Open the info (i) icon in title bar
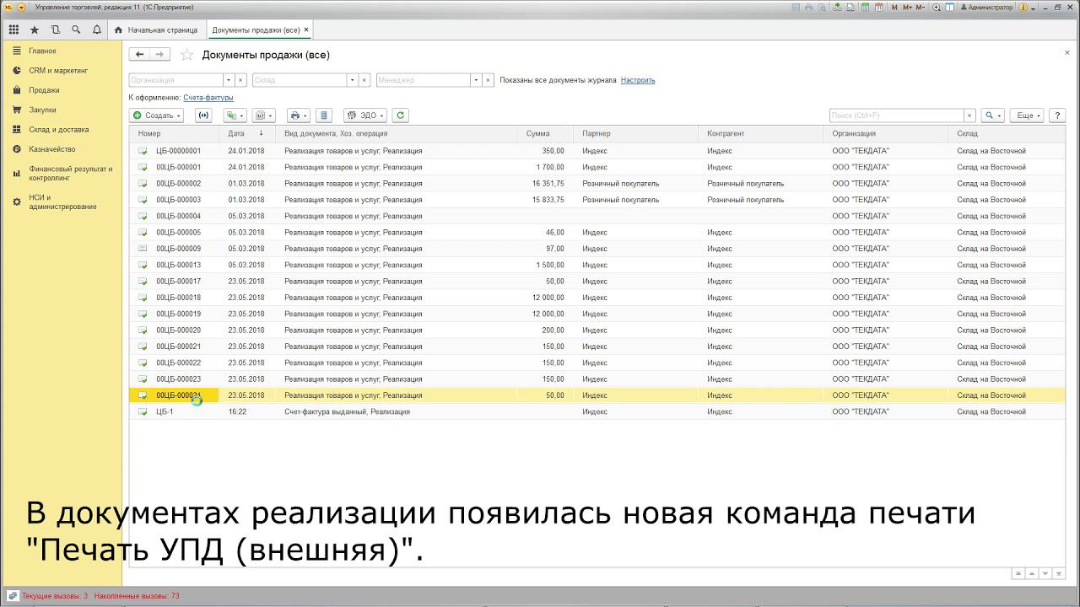 pos(1023,7)
